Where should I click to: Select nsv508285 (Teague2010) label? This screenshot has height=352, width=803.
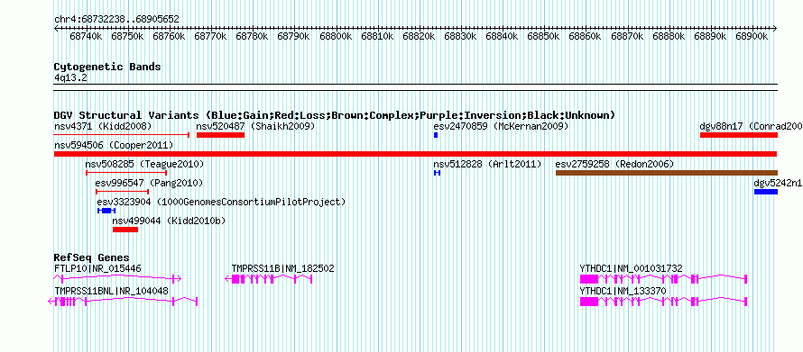click(x=144, y=164)
